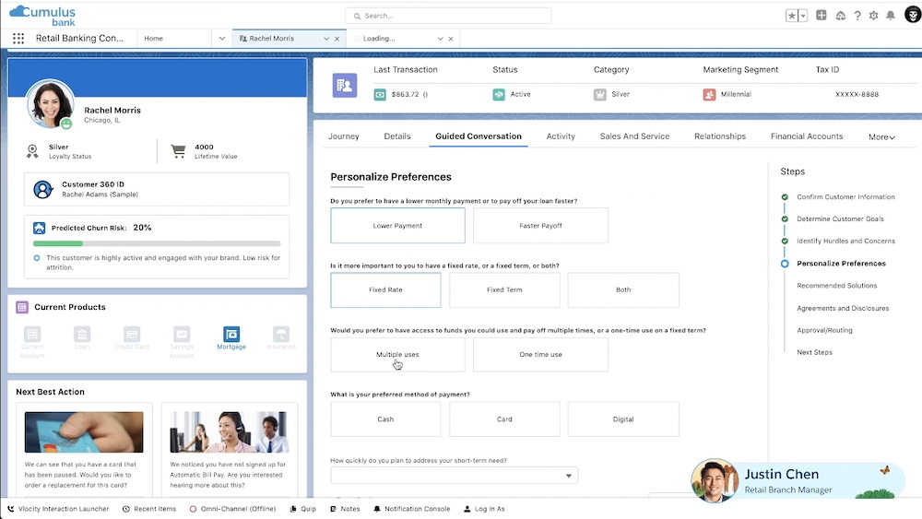Choose the Fixed Term option
Viewport: 922px width, 519px height.
[x=504, y=290]
